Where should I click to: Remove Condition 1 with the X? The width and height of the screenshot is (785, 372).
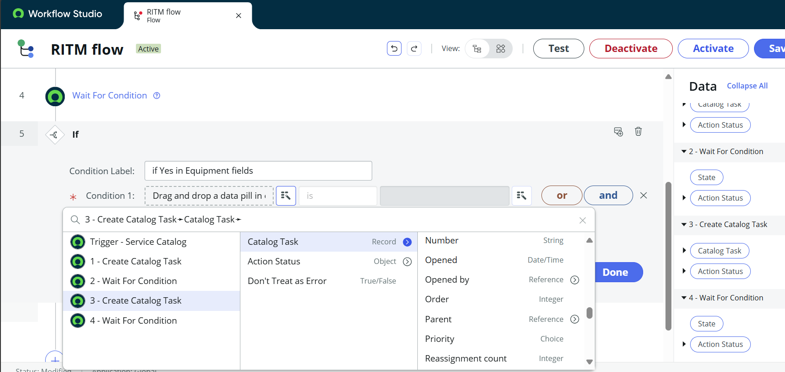click(x=644, y=195)
